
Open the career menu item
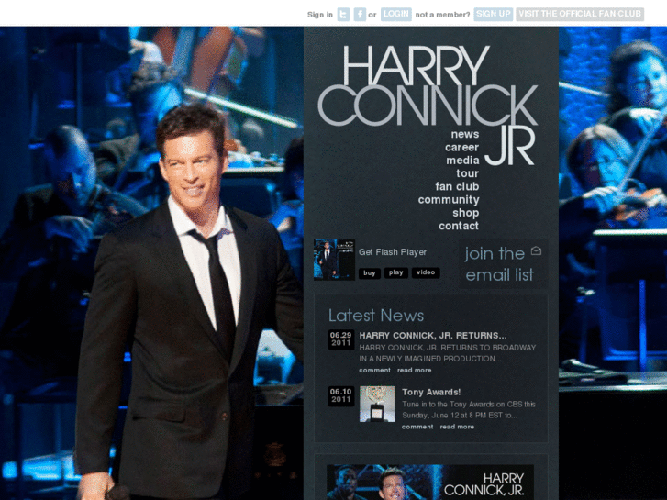pos(462,147)
